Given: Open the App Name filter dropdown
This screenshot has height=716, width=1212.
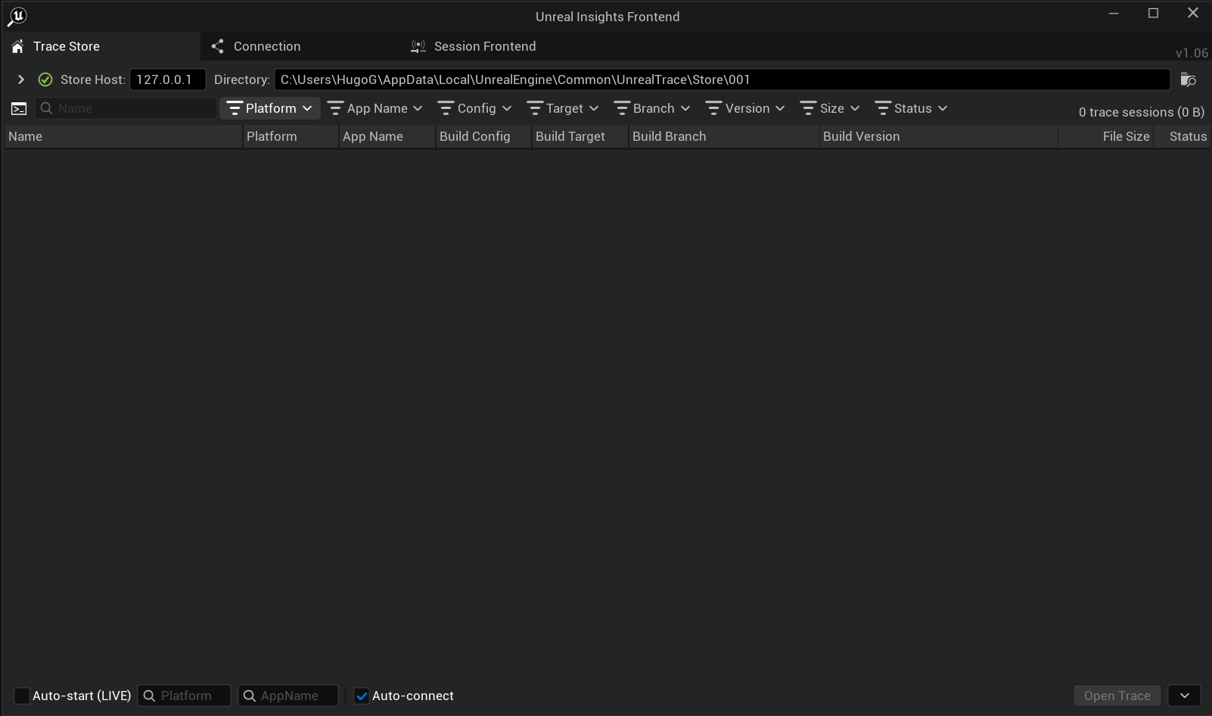Looking at the screenshot, I should point(375,108).
